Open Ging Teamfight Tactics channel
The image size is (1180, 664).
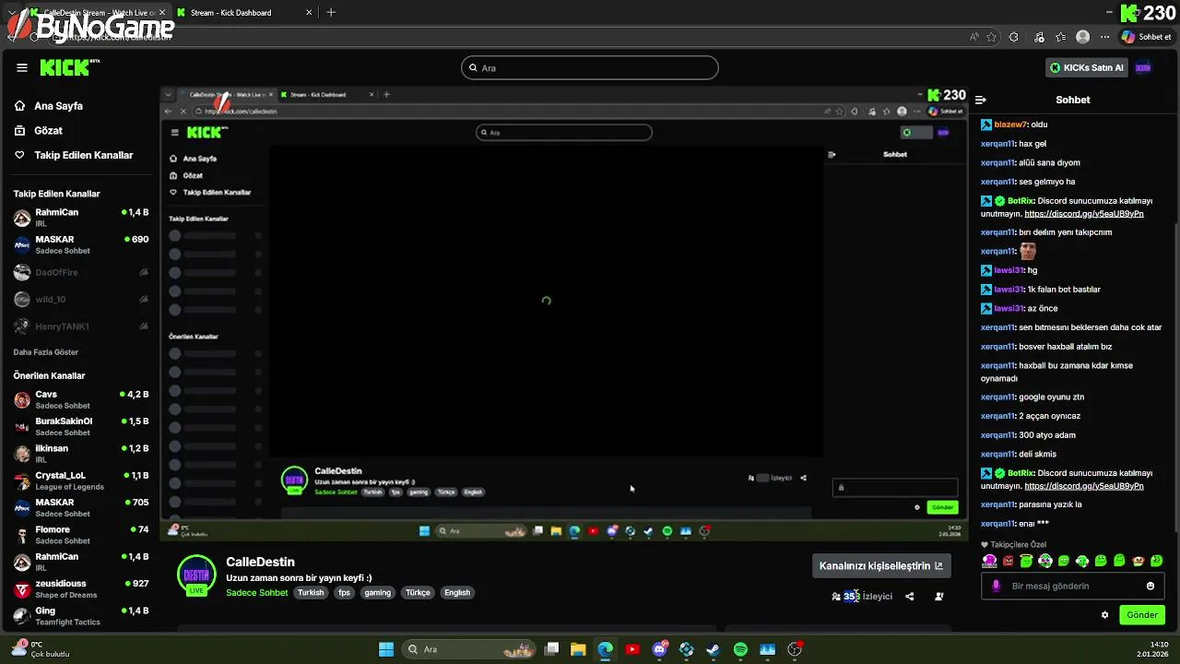[x=81, y=616]
